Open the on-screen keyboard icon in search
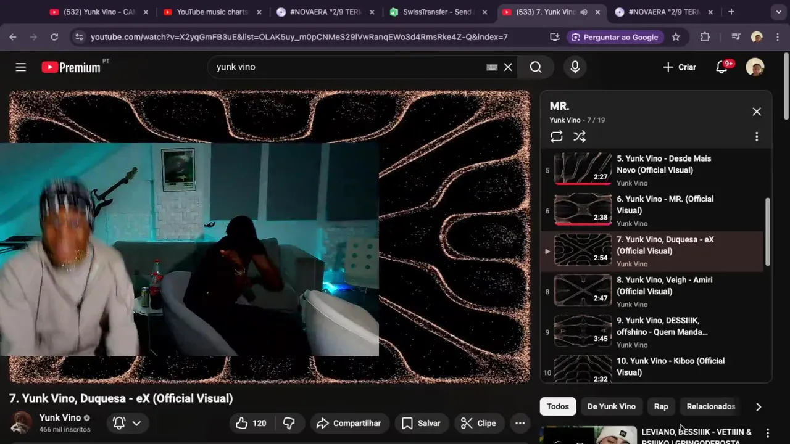Viewport: 790px width, 444px height. [x=492, y=67]
